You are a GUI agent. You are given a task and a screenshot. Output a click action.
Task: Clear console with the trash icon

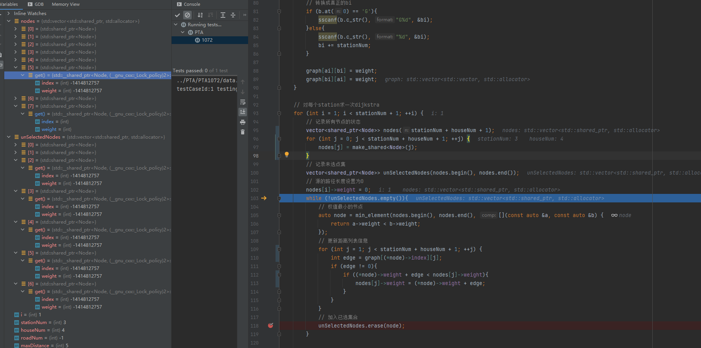pyautogui.click(x=243, y=132)
